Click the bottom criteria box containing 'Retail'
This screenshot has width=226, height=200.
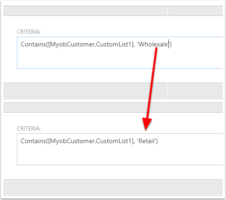click(120, 149)
